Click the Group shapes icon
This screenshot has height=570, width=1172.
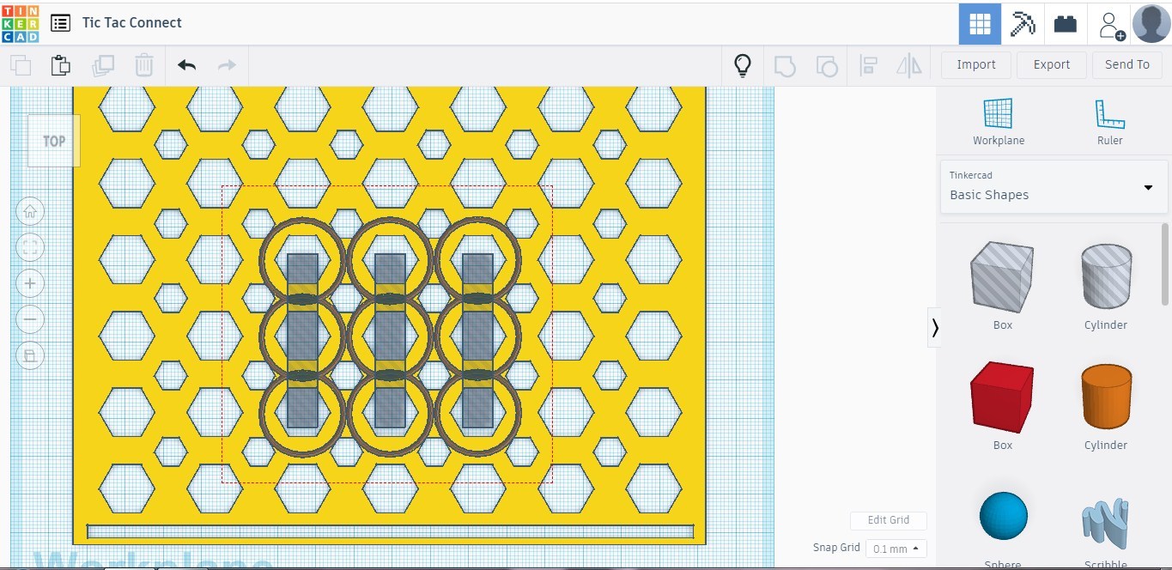[785, 65]
